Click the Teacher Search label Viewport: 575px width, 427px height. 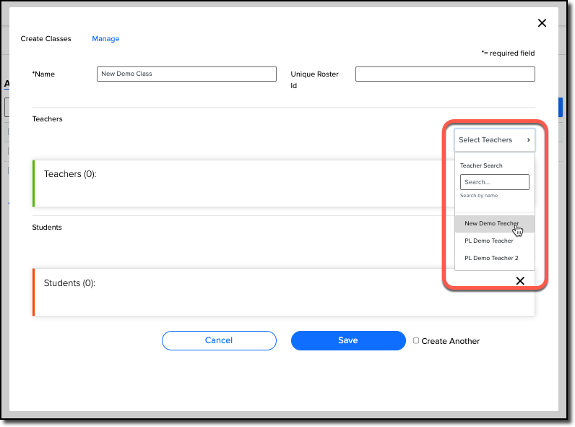pyautogui.click(x=481, y=165)
